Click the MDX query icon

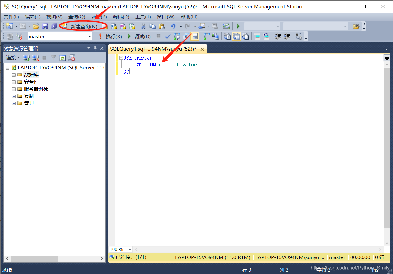coord(113,26)
